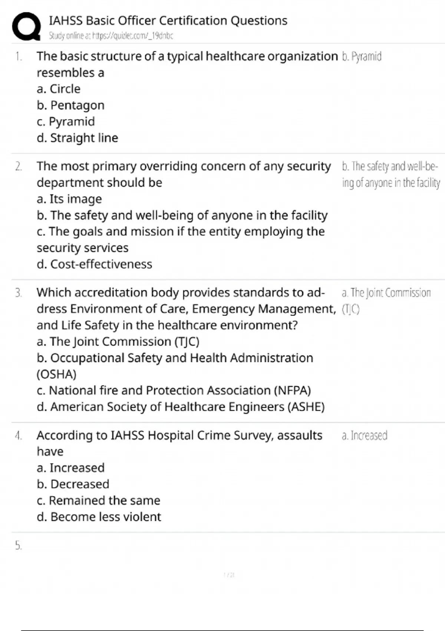The height and width of the screenshot is (631, 445).
Task: Select option 'b. Pentagon'
Action: click(70, 105)
